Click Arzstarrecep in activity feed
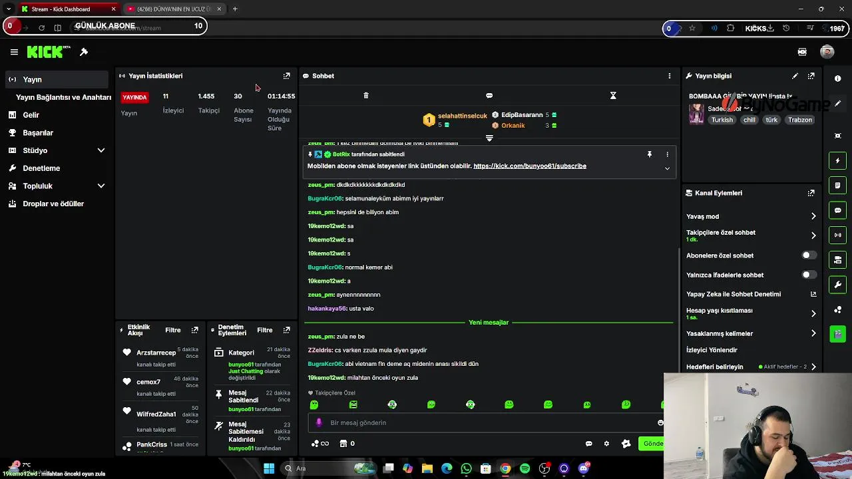This screenshot has width=852, height=479. coord(156,353)
